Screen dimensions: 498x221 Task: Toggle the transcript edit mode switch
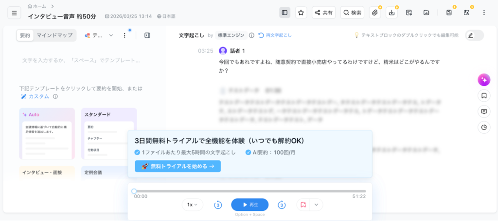point(474,35)
